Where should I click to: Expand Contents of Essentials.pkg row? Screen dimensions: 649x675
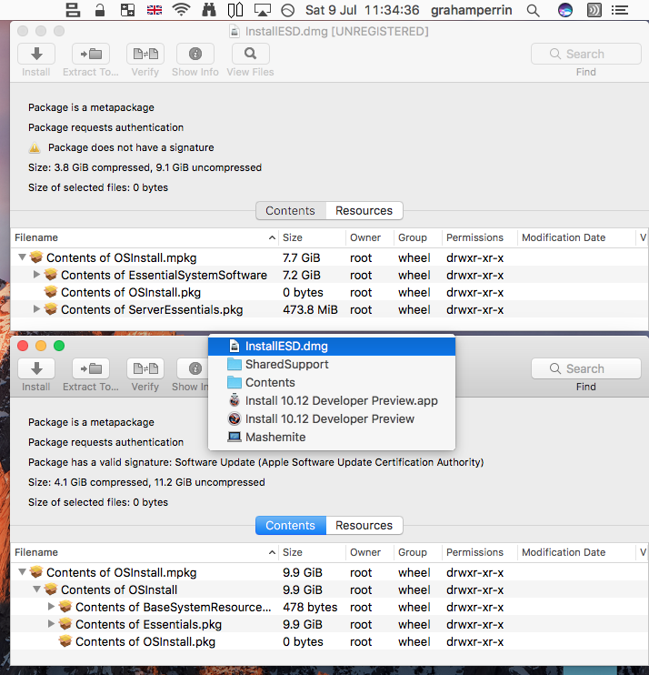coord(51,623)
